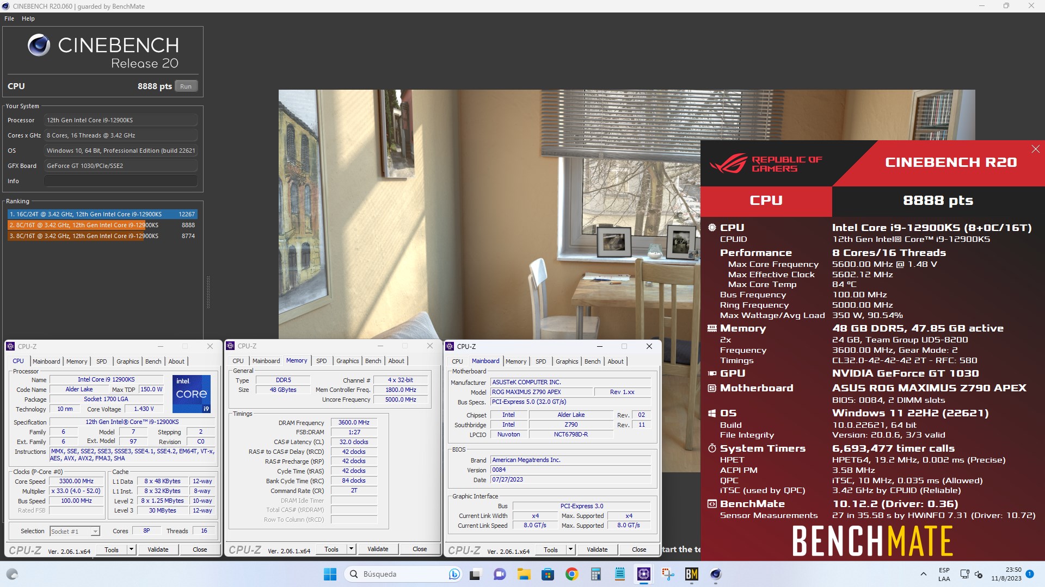Click the Cinebench Release 20 logo

click(x=103, y=52)
